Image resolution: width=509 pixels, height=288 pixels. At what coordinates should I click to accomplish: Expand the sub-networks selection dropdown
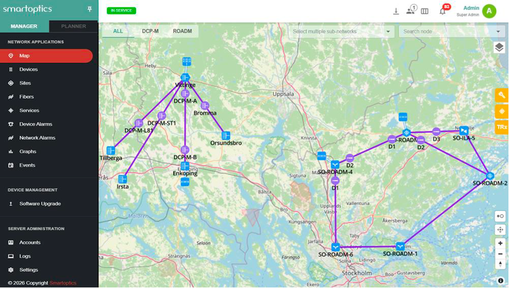(389, 31)
